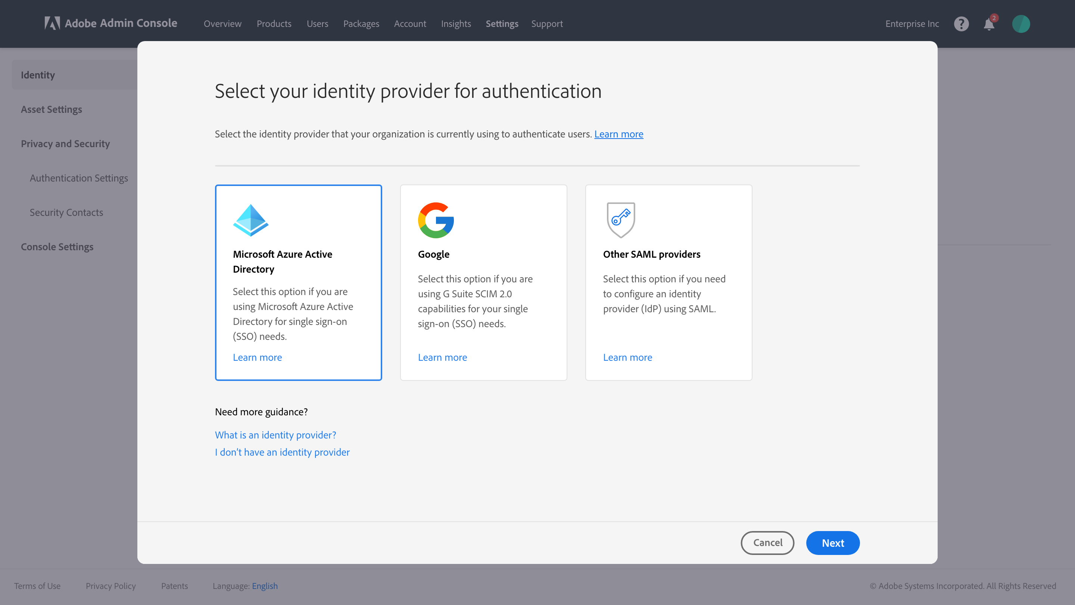Screen dimensions: 1075x605
Task: Open the user profile avatar
Action: point(1021,24)
